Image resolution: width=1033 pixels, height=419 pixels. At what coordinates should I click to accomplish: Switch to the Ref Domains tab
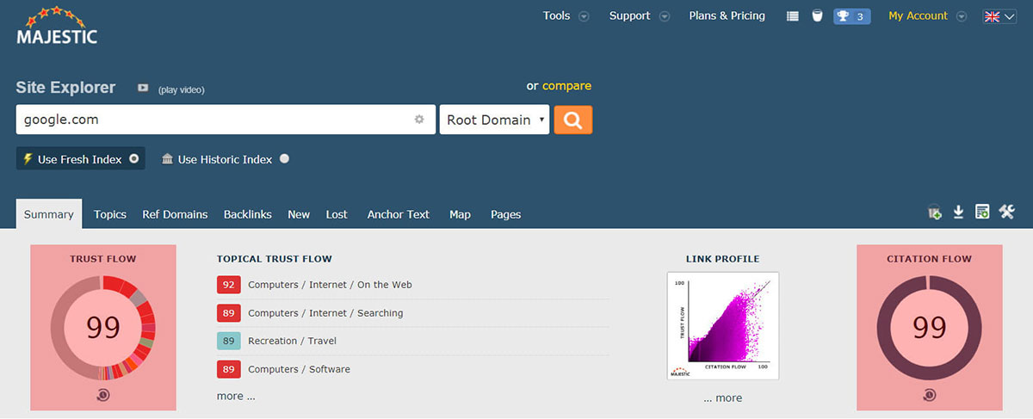click(x=175, y=214)
